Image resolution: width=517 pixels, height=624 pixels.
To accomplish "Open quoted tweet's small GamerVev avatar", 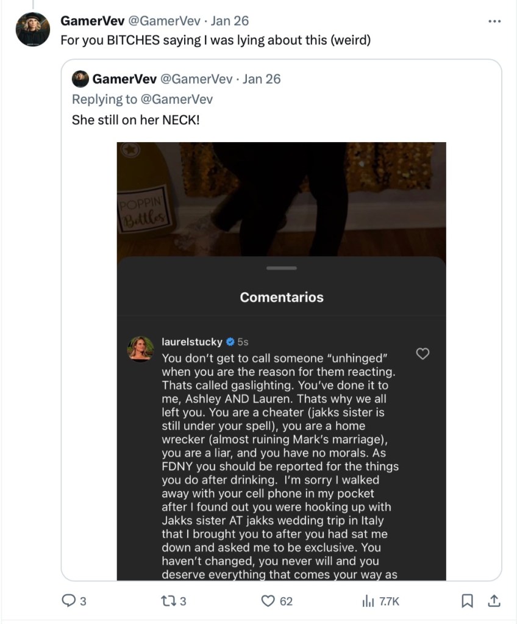I will pos(80,79).
